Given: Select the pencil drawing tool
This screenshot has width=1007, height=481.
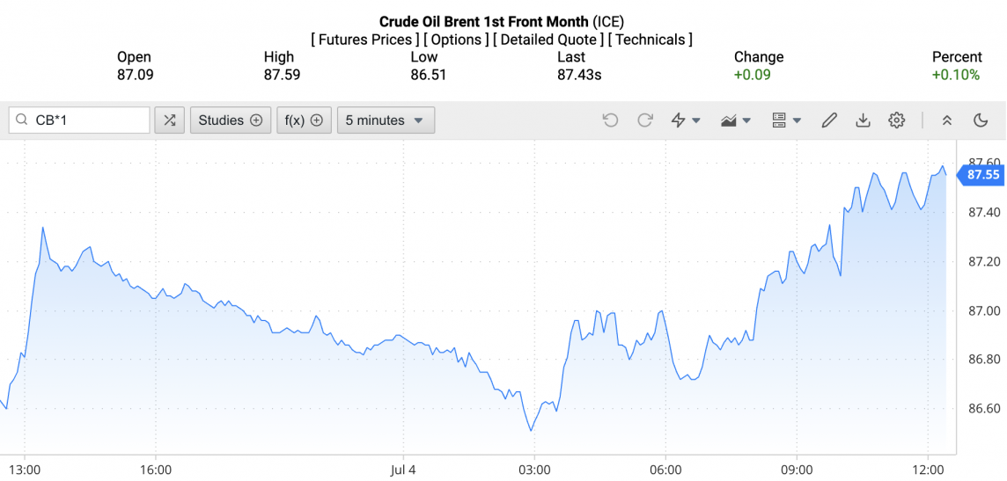Looking at the screenshot, I should click(828, 120).
